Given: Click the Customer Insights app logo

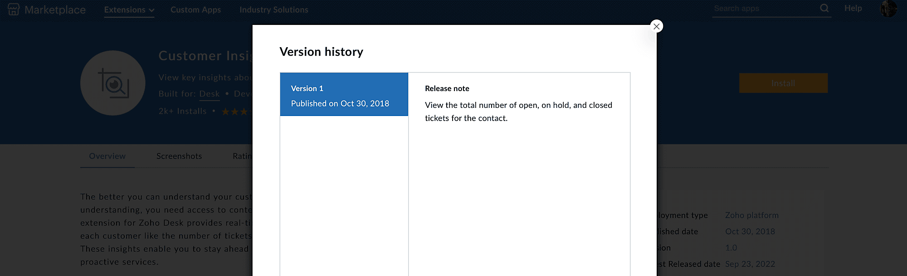Looking at the screenshot, I should coord(113,83).
